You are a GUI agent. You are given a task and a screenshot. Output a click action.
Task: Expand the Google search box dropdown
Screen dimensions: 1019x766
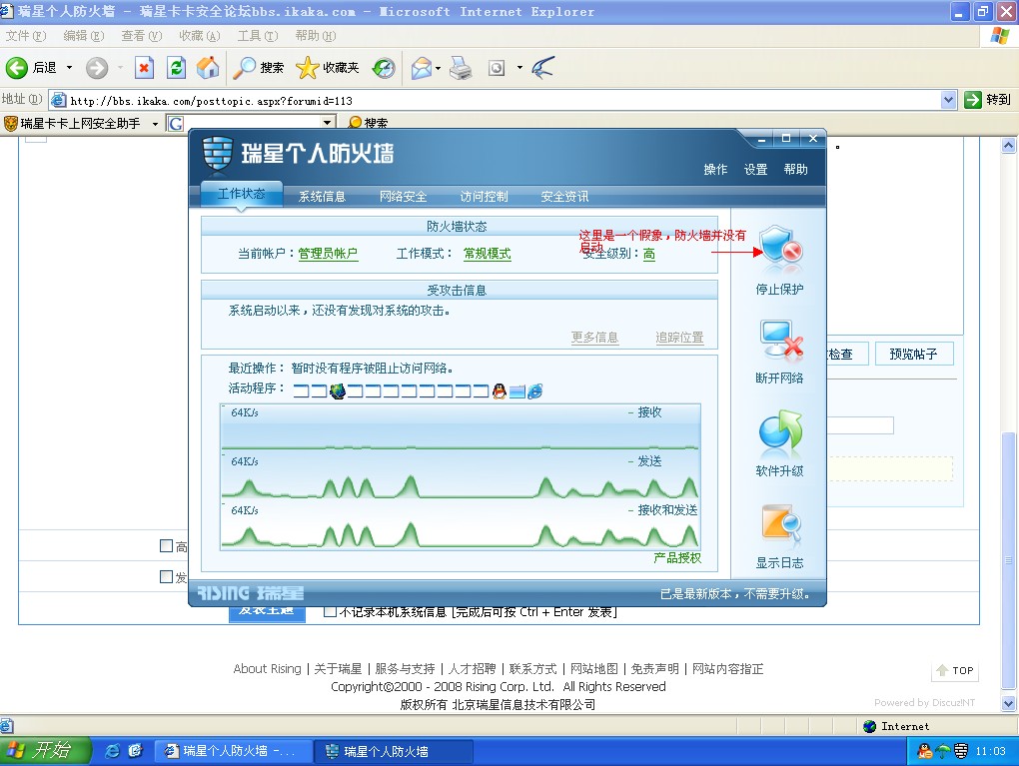pyautogui.click(x=327, y=123)
